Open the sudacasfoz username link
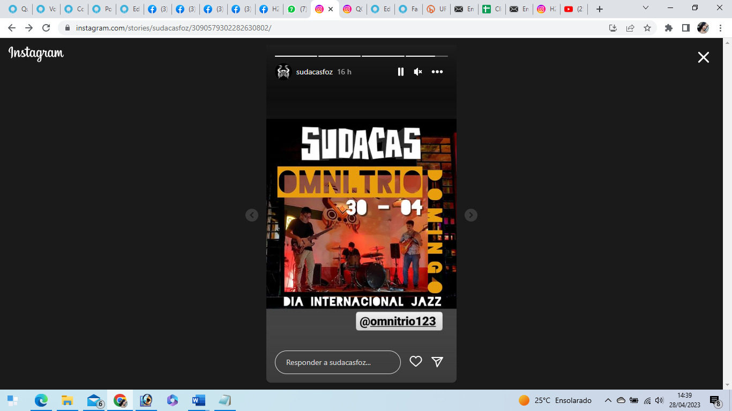The height and width of the screenshot is (411, 732). click(x=314, y=72)
